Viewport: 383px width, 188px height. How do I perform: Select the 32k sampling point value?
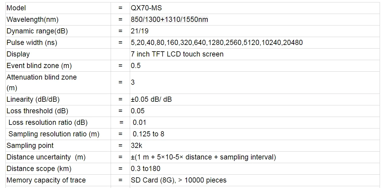[136, 145]
